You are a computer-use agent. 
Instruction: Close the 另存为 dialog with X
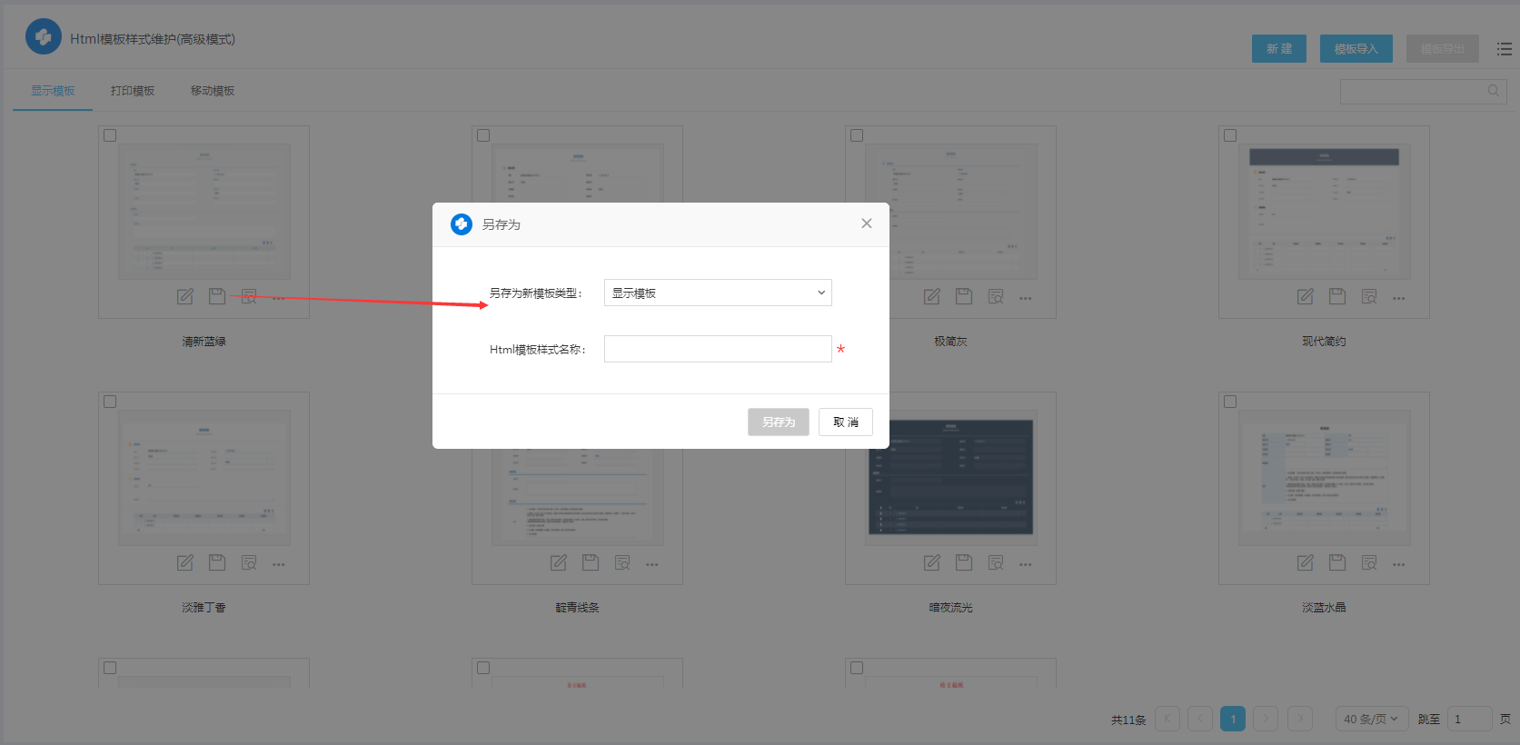click(x=867, y=223)
